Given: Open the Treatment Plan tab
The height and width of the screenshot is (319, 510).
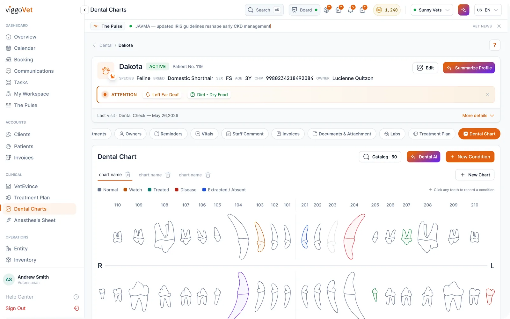Looking at the screenshot, I should pos(432,134).
